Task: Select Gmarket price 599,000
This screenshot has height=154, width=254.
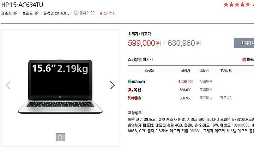Action: (186, 82)
